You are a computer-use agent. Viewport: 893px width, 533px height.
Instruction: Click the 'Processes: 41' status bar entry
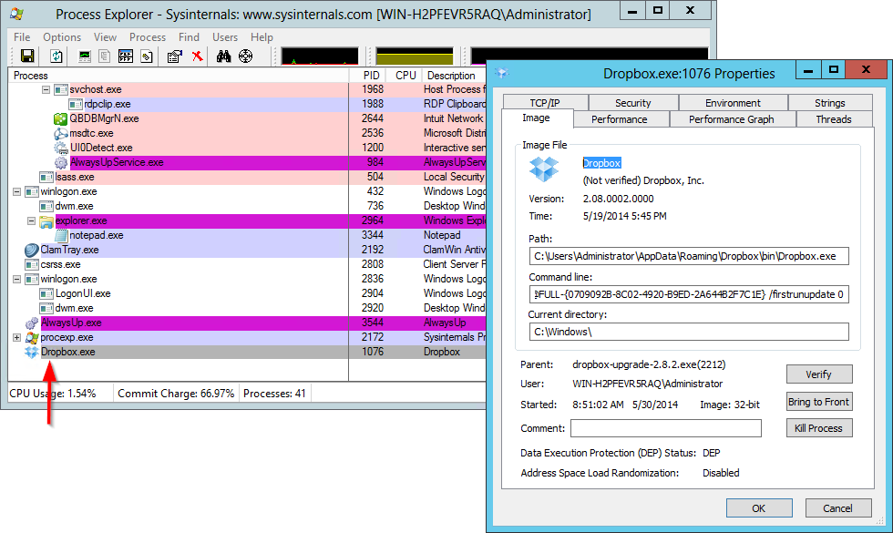click(274, 394)
